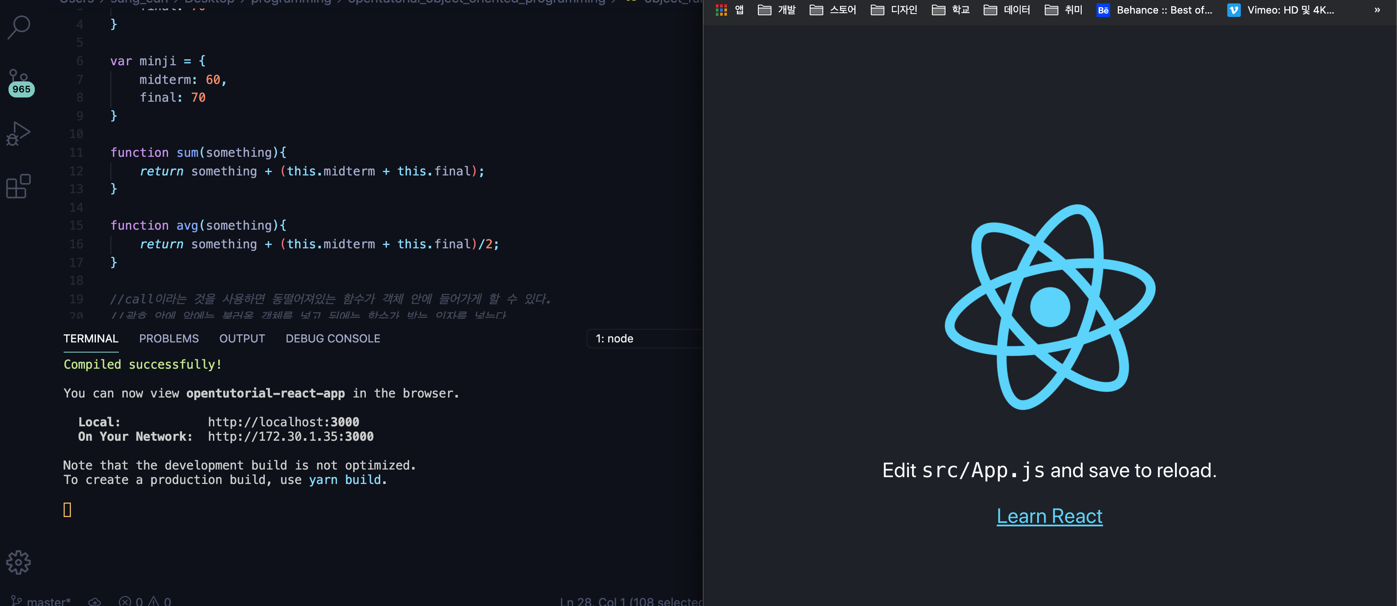The height and width of the screenshot is (606, 1397).
Task: Click the Korean comment on line 19
Action: 330,299
